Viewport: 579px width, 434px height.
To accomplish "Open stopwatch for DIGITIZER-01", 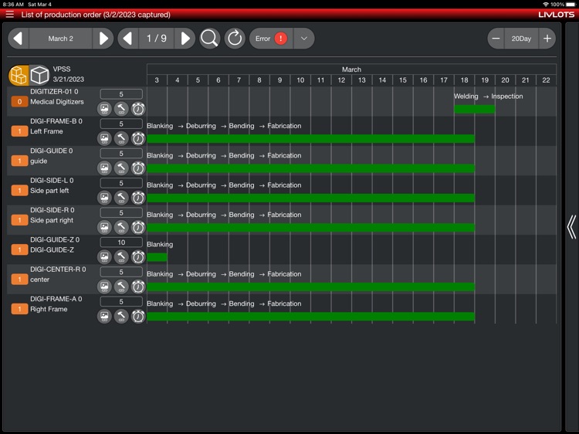I will click(x=138, y=109).
